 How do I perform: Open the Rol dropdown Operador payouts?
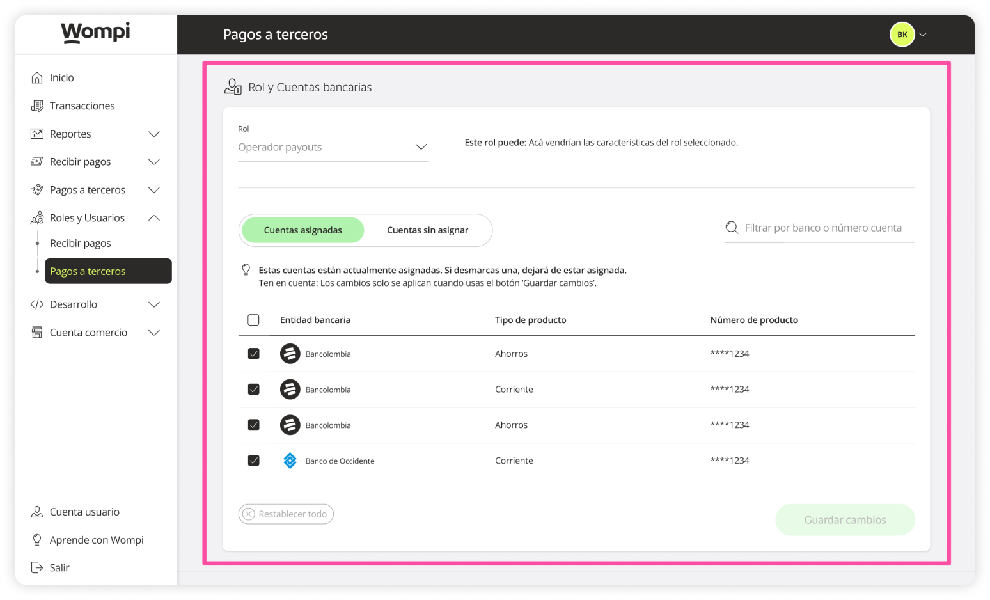click(333, 147)
